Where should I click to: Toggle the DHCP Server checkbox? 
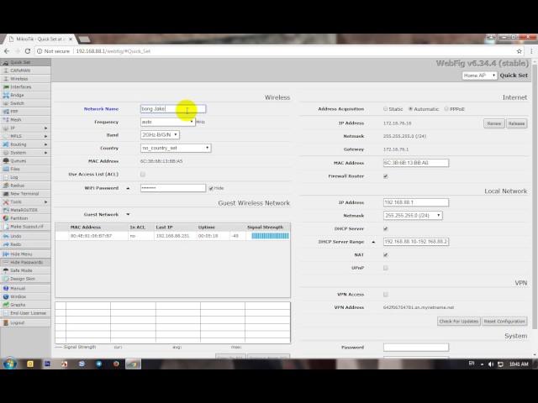tap(386, 229)
